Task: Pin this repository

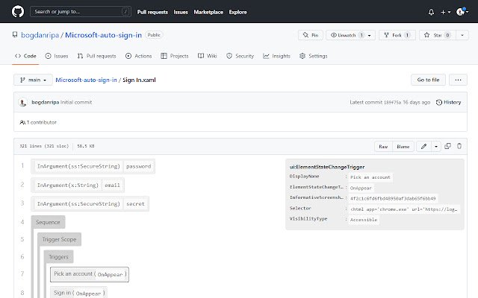Action: point(311,35)
